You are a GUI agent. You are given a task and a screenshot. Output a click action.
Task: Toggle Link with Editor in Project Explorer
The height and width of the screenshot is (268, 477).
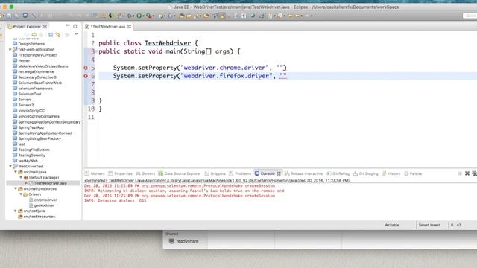tap(58, 35)
